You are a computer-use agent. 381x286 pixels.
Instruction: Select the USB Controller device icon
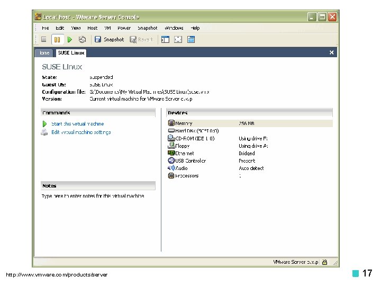(171, 160)
